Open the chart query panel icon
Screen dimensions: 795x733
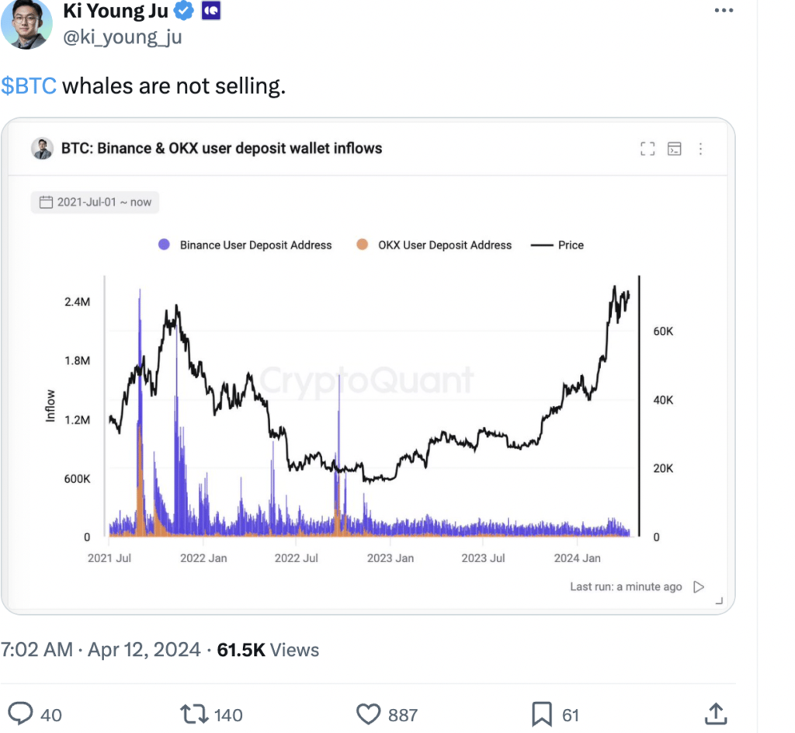point(675,148)
